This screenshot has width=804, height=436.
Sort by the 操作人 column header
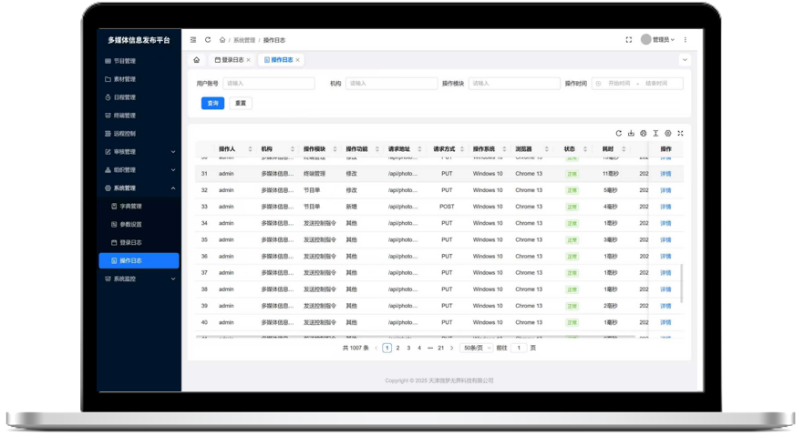(227, 149)
